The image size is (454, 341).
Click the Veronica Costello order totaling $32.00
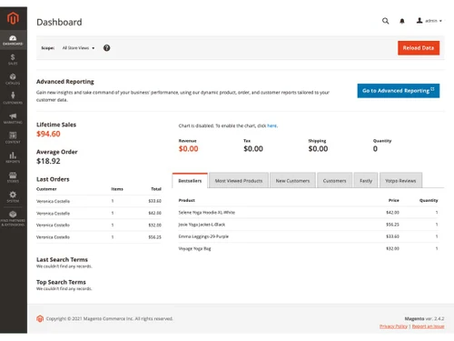(99, 226)
